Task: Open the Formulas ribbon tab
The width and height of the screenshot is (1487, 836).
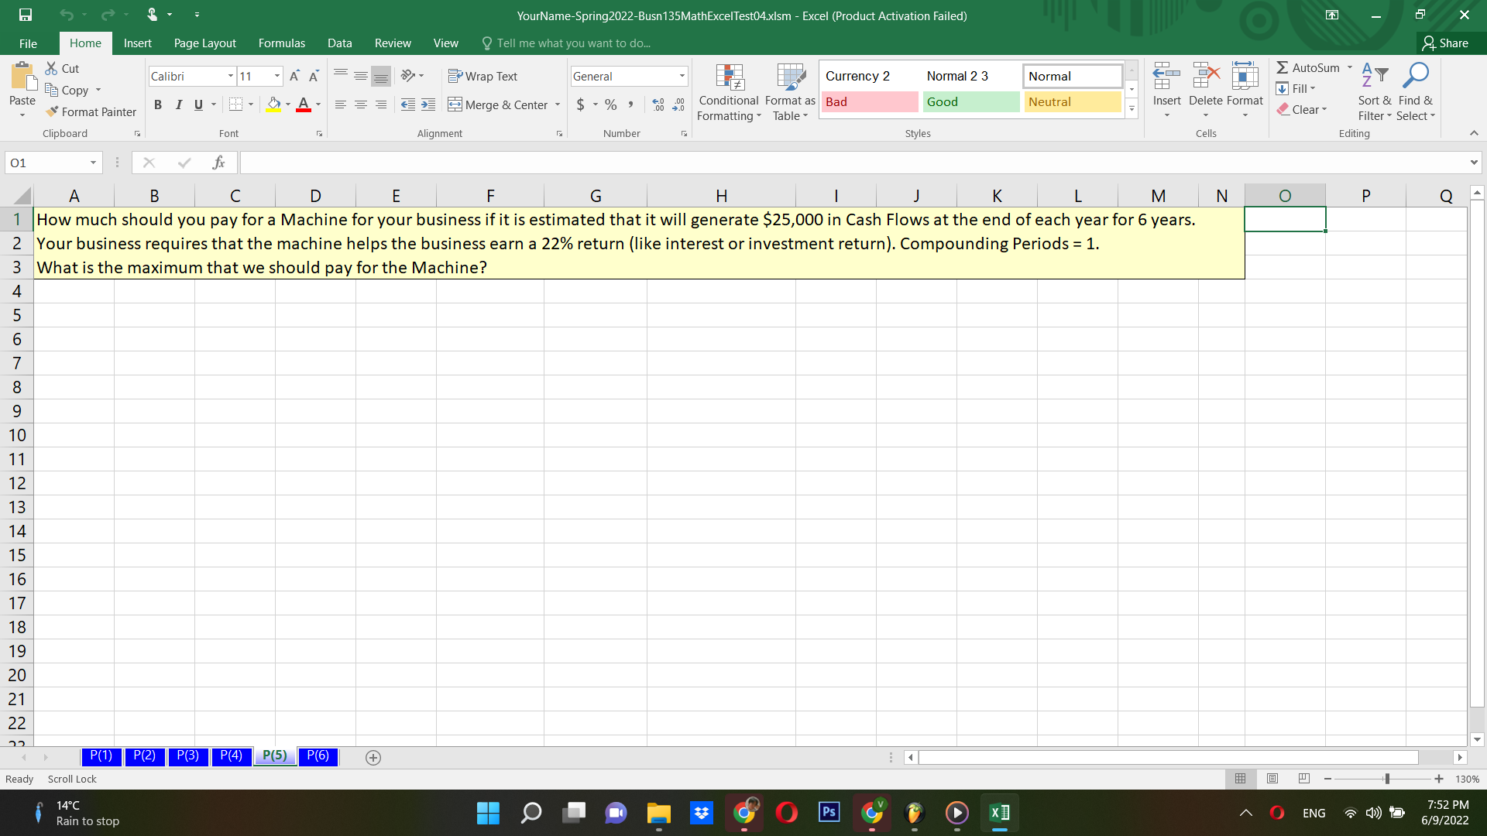Action: coord(281,43)
